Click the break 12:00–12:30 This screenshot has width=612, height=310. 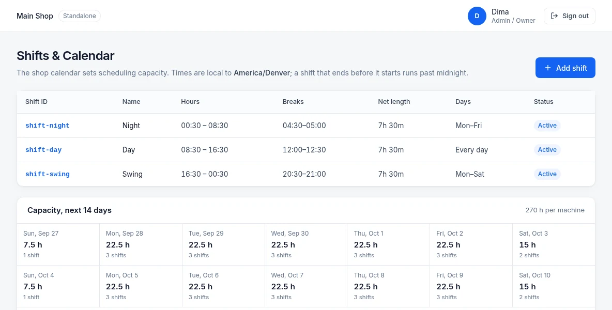click(304, 150)
